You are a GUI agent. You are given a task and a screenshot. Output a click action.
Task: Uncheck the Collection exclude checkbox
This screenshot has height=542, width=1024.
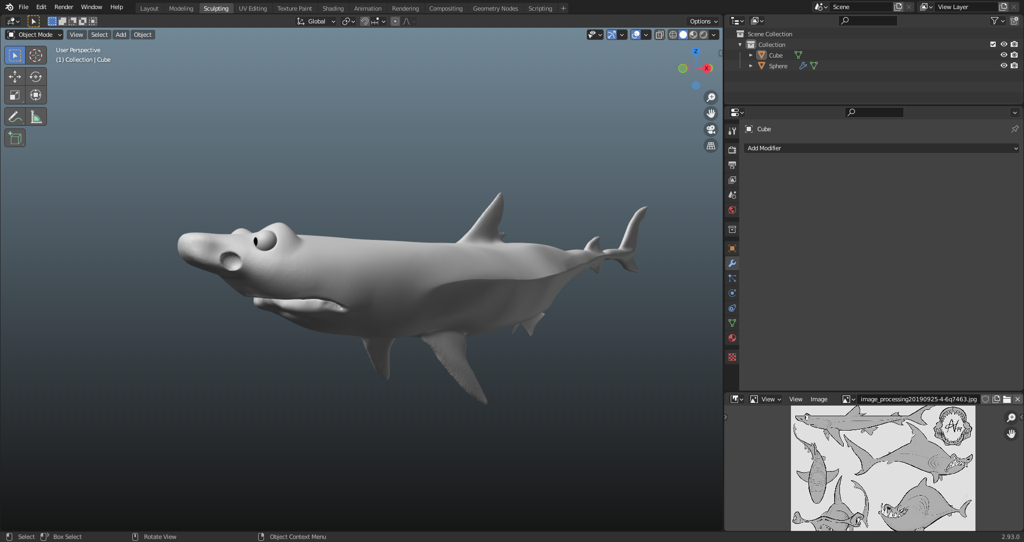993,44
